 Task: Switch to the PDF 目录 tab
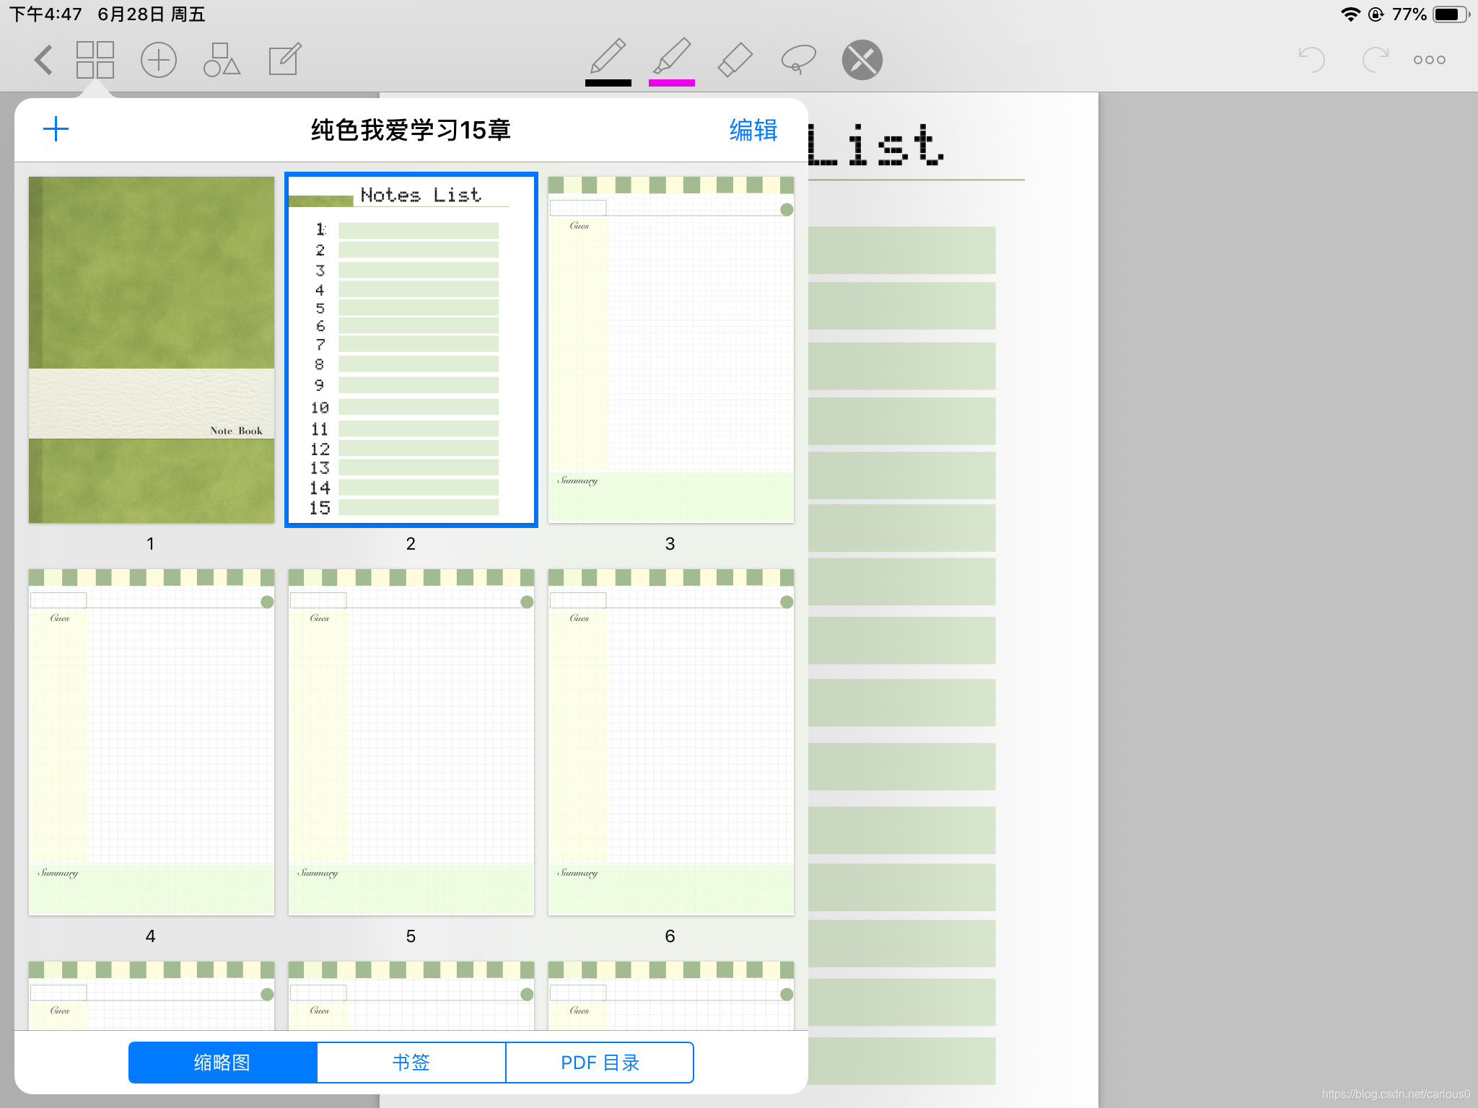tap(600, 1063)
